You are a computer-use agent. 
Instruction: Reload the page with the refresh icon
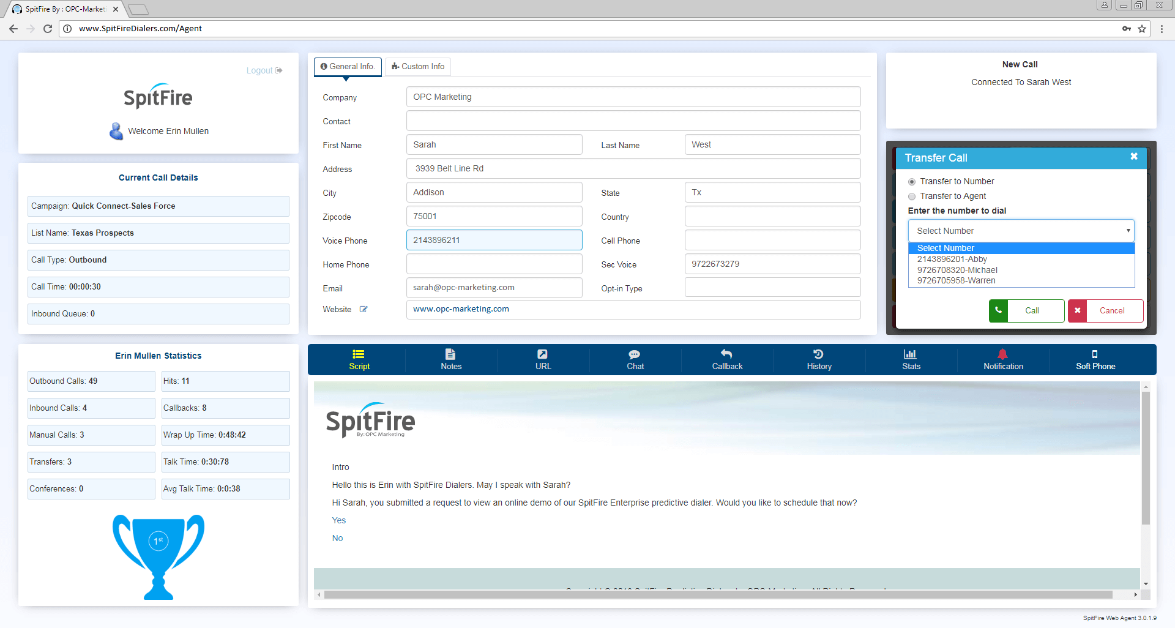(48, 29)
